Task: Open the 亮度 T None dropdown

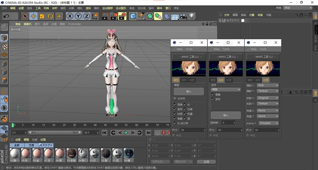Action: [268, 116]
